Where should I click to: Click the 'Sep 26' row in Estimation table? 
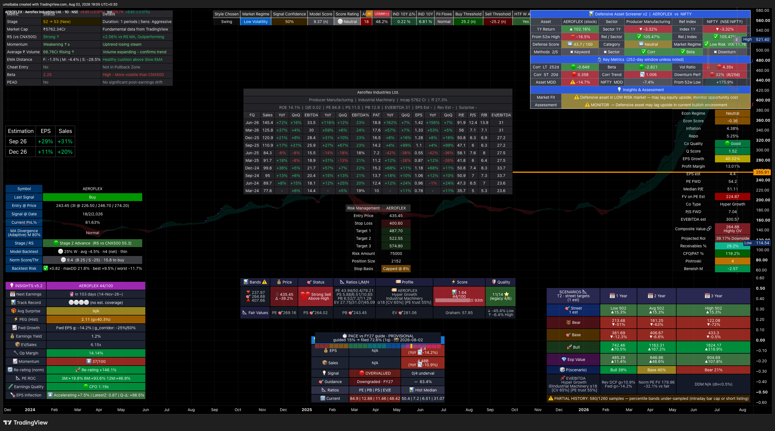40,141
